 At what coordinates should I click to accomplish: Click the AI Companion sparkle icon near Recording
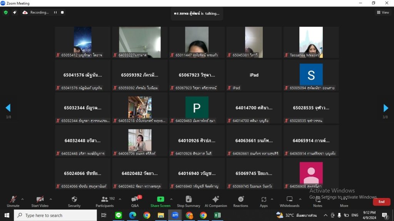[15, 12]
